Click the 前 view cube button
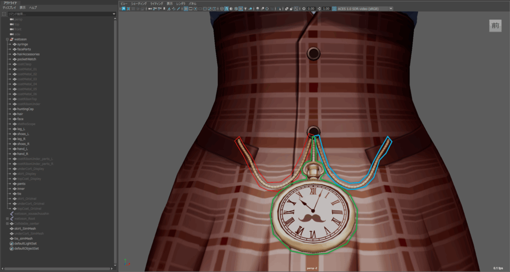This screenshot has height=272, width=510. click(495, 26)
